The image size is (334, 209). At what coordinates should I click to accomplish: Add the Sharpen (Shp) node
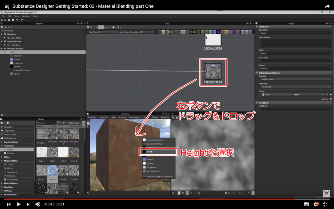pos(226,32)
